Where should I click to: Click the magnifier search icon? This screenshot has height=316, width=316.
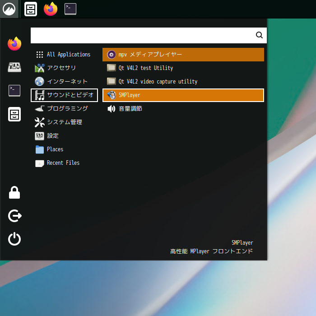[x=259, y=35]
